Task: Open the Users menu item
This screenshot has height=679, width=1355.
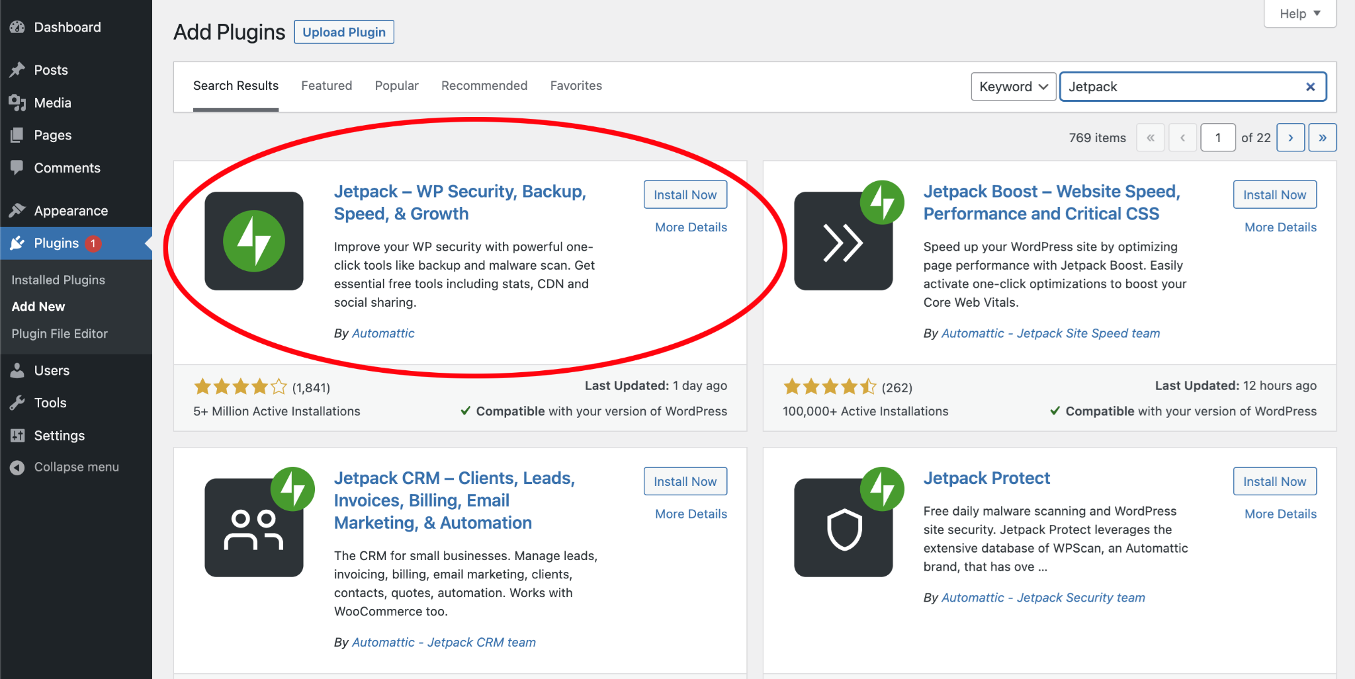Action: (76, 371)
